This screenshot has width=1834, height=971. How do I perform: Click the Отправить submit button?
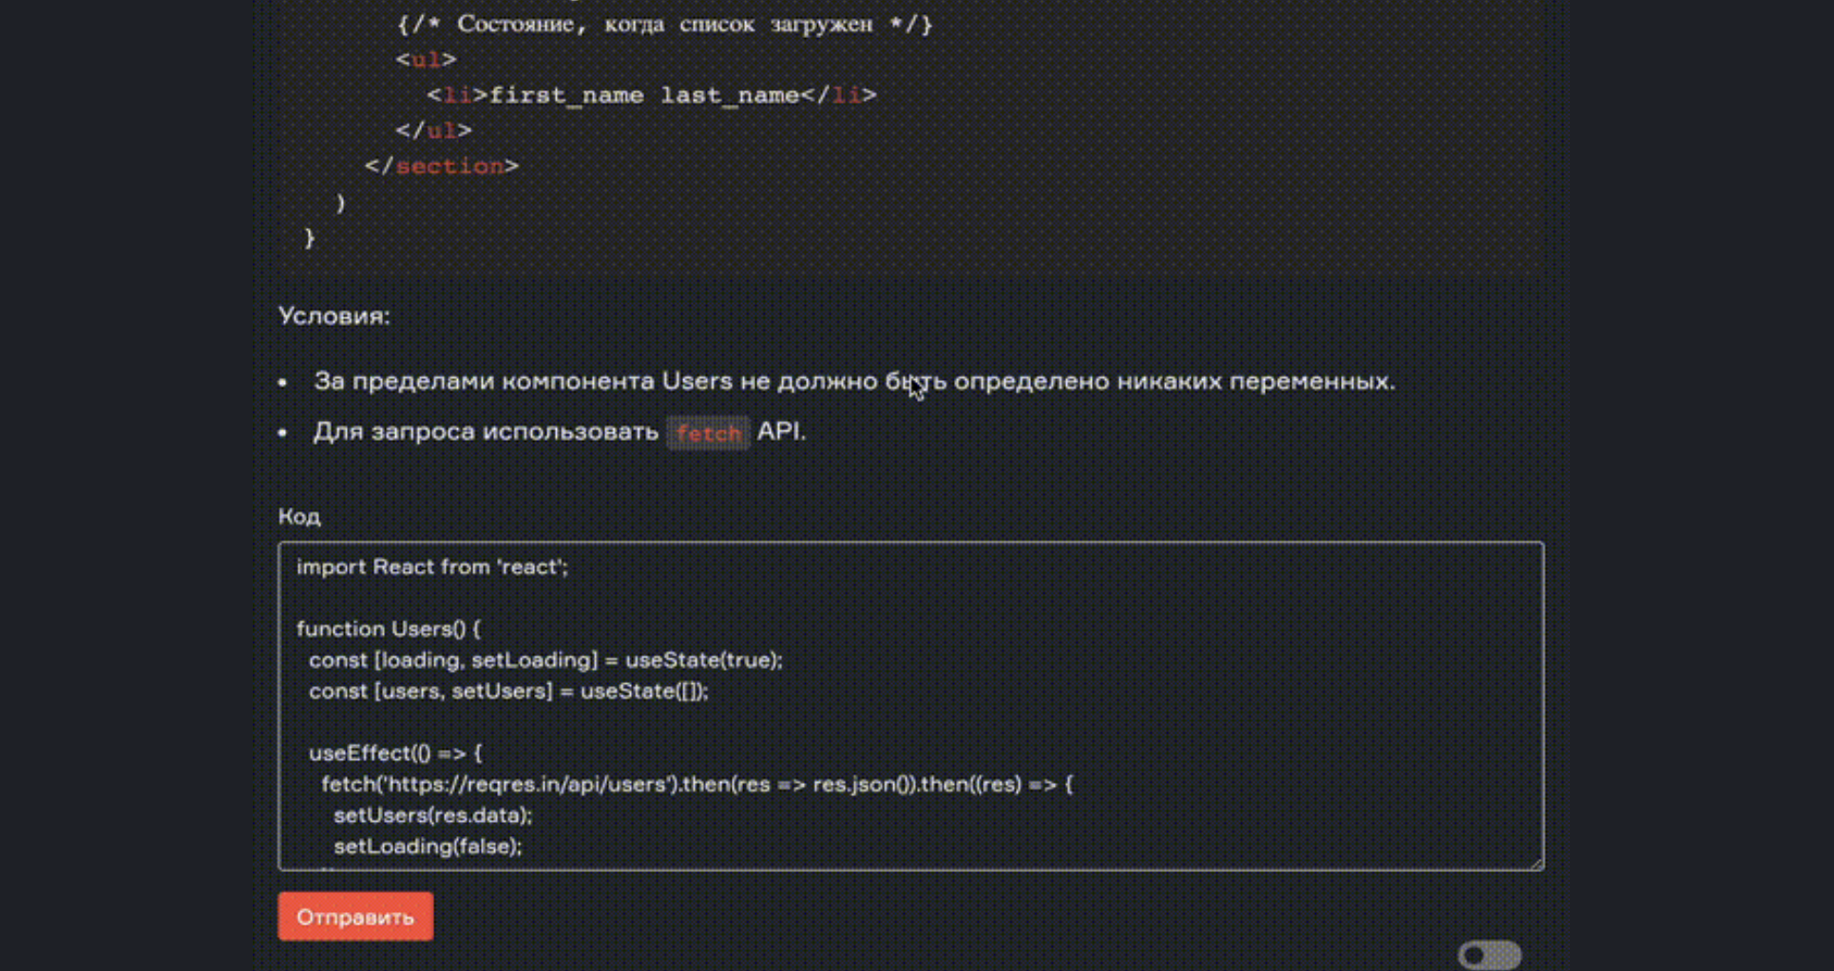[x=355, y=916]
